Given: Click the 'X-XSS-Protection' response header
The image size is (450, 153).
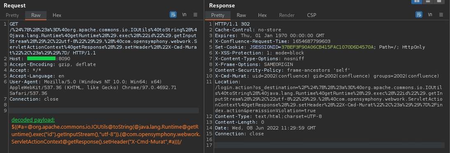Looking at the screenshot, I should tap(259, 53).
